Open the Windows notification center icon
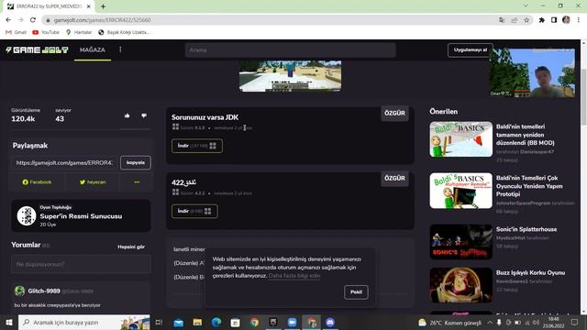 point(575,322)
